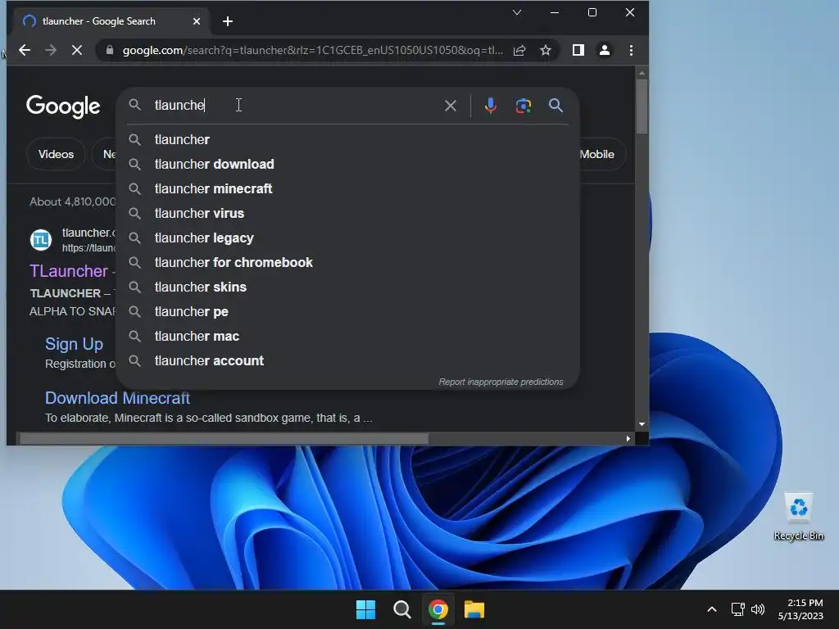This screenshot has width=839, height=629.
Task: Open File Explorer from taskbar
Action: [x=474, y=609]
